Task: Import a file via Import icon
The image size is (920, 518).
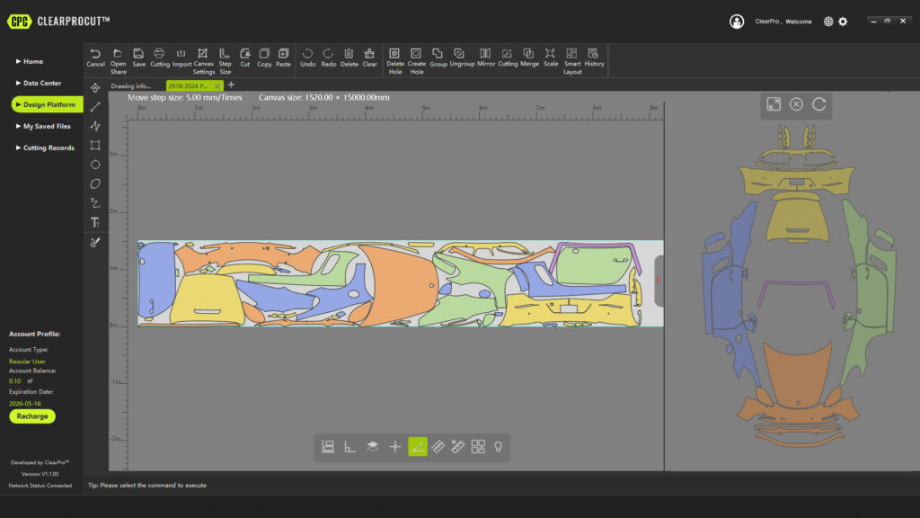Action: 181,58
